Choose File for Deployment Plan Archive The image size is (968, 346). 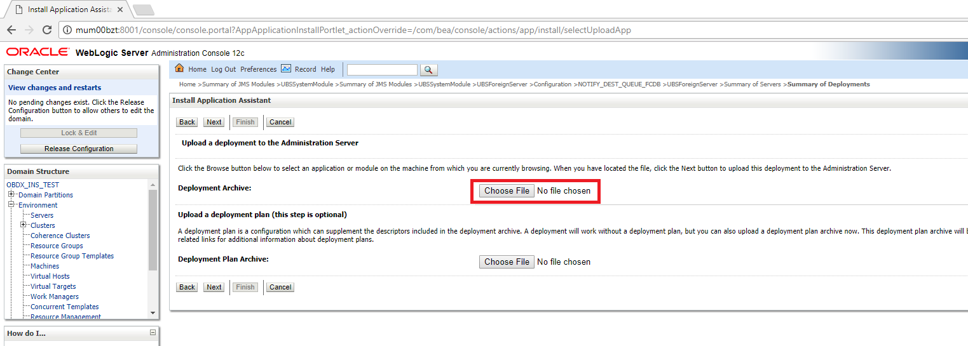click(507, 262)
